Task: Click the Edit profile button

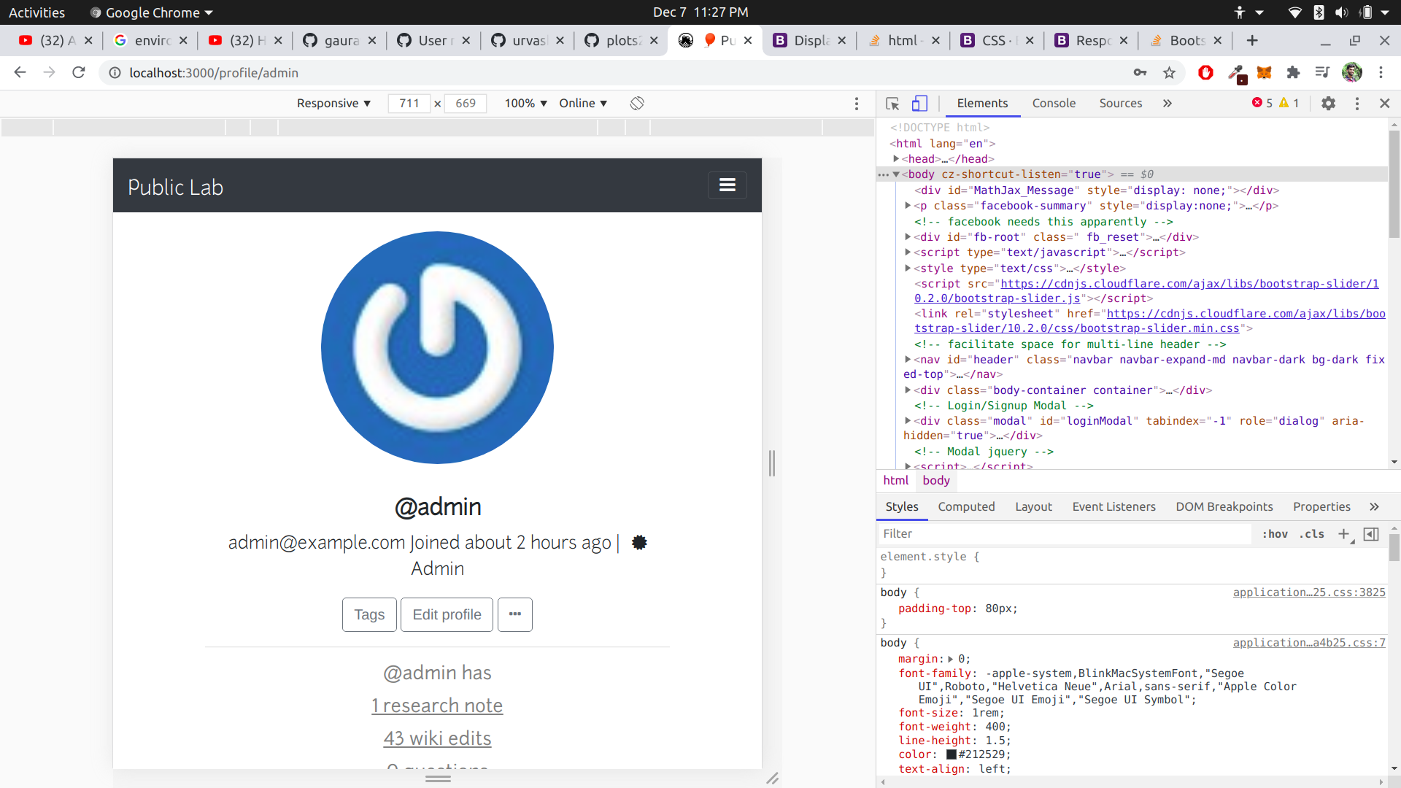Action: click(x=447, y=614)
